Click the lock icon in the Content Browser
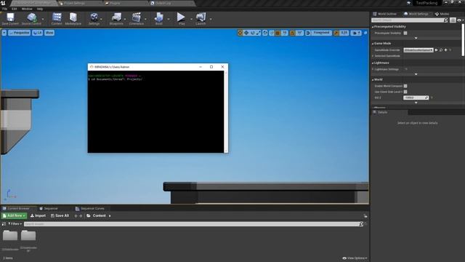Image resolution: width=465 pixels, height=262 pixels. (365, 216)
